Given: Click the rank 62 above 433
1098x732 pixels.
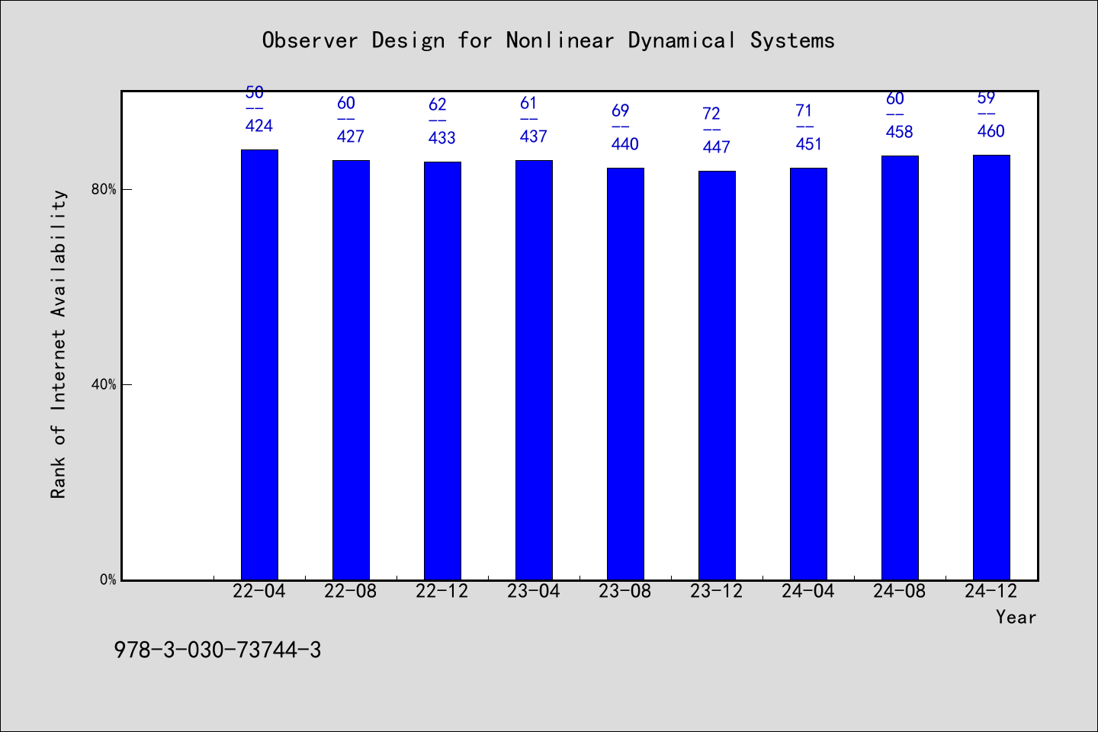Looking at the screenshot, I should (x=438, y=104).
